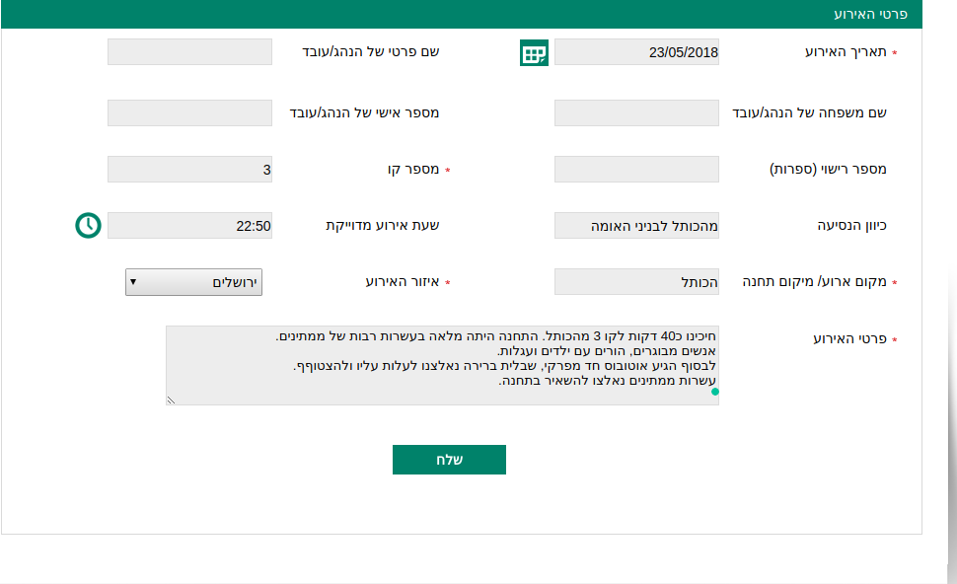The image size is (957, 584).
Task: Click the שם פרטי של הנהג/עובד label
Action: pyautogui.click(x=371, y=52)
